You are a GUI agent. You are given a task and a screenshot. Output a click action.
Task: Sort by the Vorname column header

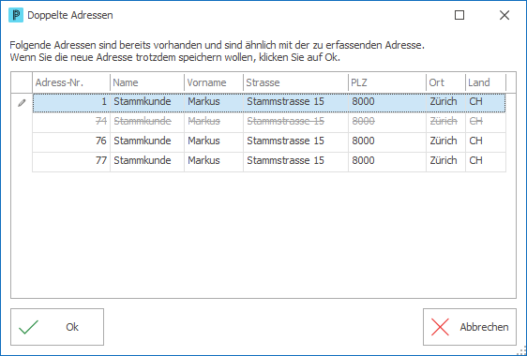pos(214,82)
